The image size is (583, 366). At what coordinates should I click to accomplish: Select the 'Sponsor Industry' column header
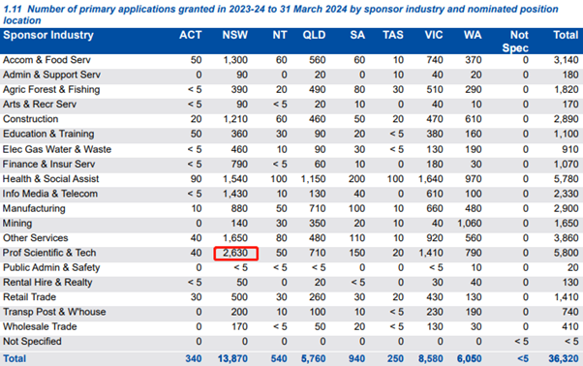pyautogui.click(x=48, y=35)
